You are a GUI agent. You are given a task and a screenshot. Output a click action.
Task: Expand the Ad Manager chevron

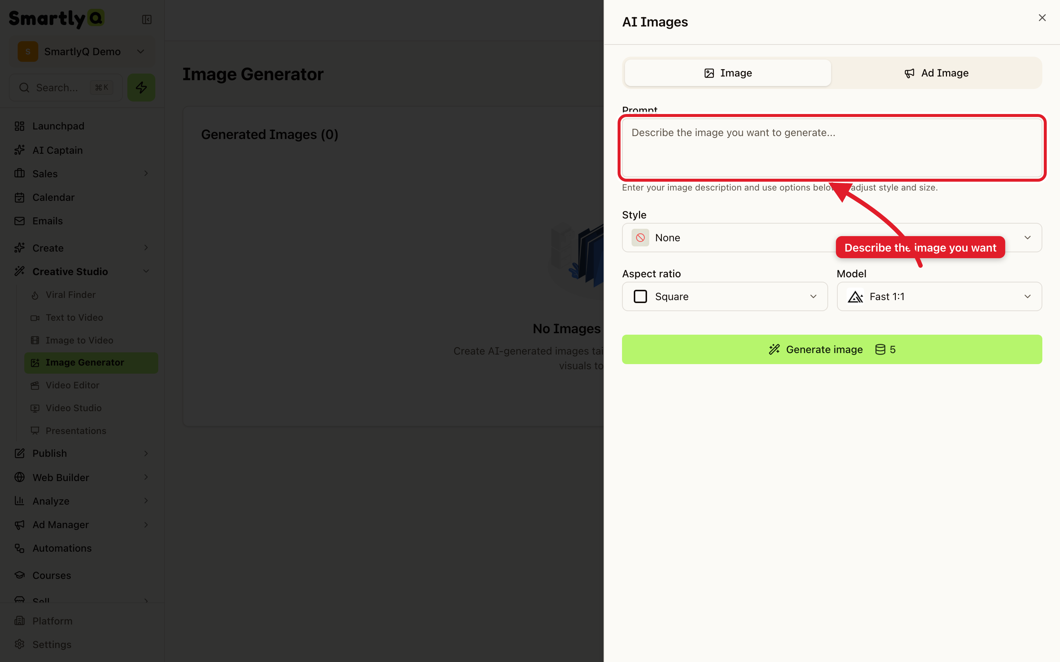tap(146, 524)
